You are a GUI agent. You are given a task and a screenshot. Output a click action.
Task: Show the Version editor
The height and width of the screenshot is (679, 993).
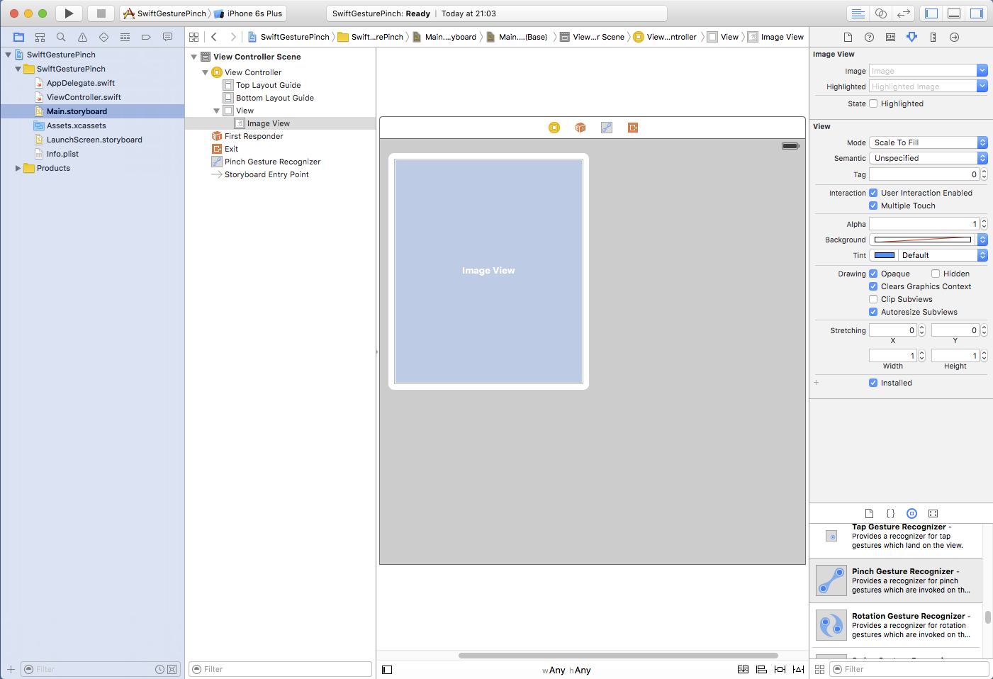click(x=903, y=13)
